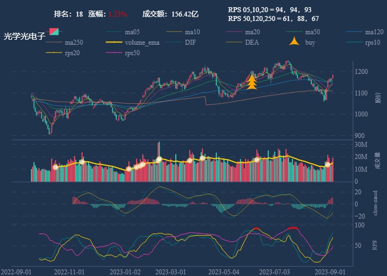
Task: Hide the rps20 line via legend
Action: pos(71,53)
